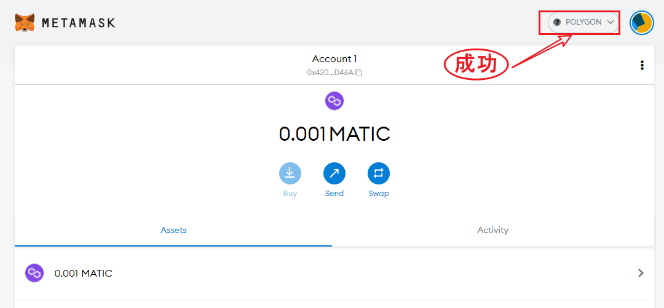Open the three-dot account options menu
This screenshot has width=664, height=308.
click(x=642, y=65)
